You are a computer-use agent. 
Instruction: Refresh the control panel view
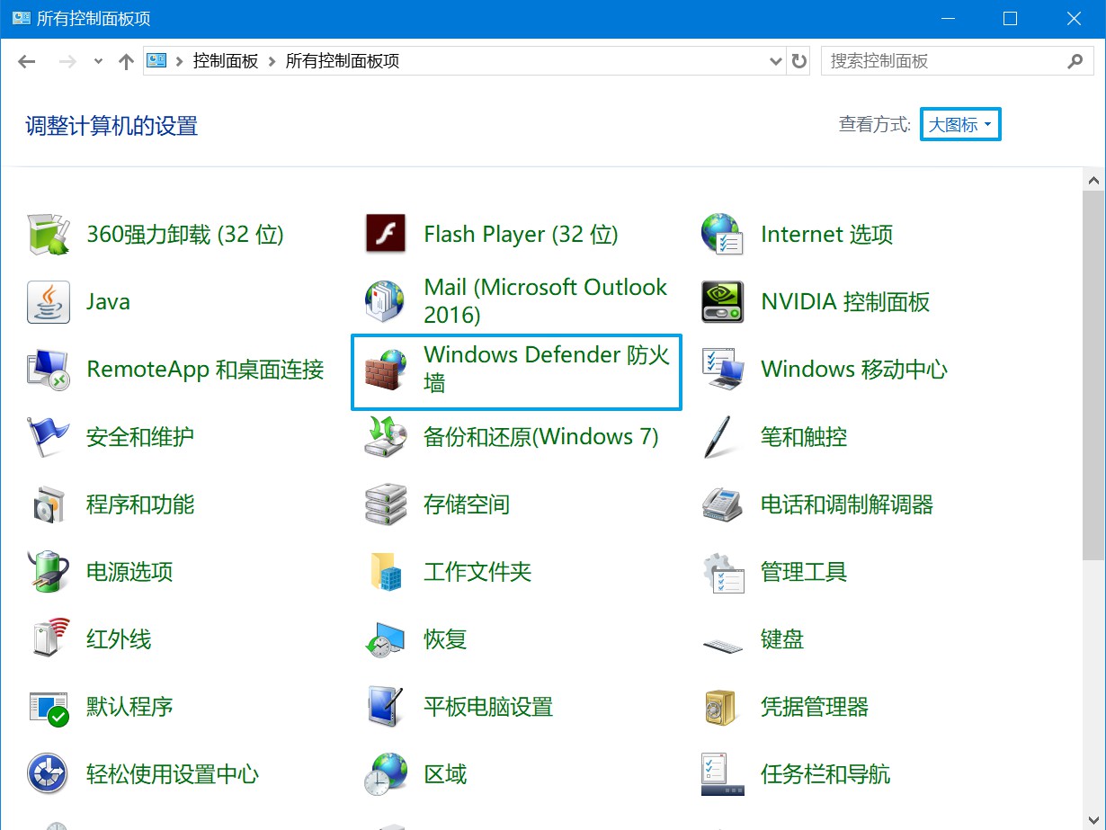click(799, 61)
